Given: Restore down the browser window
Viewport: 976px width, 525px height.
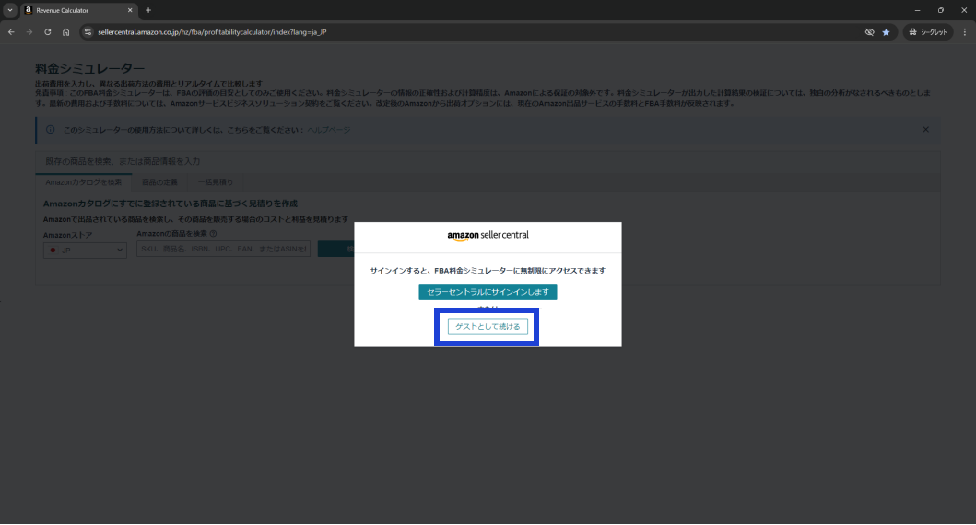Looking at the screenshot, I should point(941,10).
